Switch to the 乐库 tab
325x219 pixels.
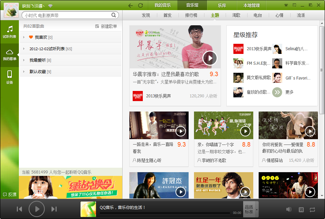pos(222,5)
